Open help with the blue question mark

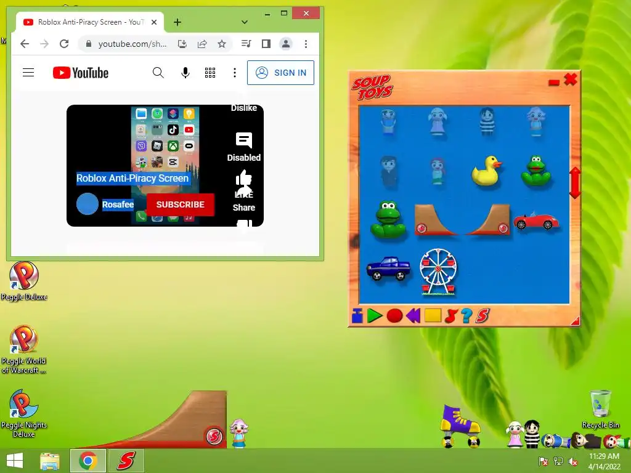click(466, 316)
